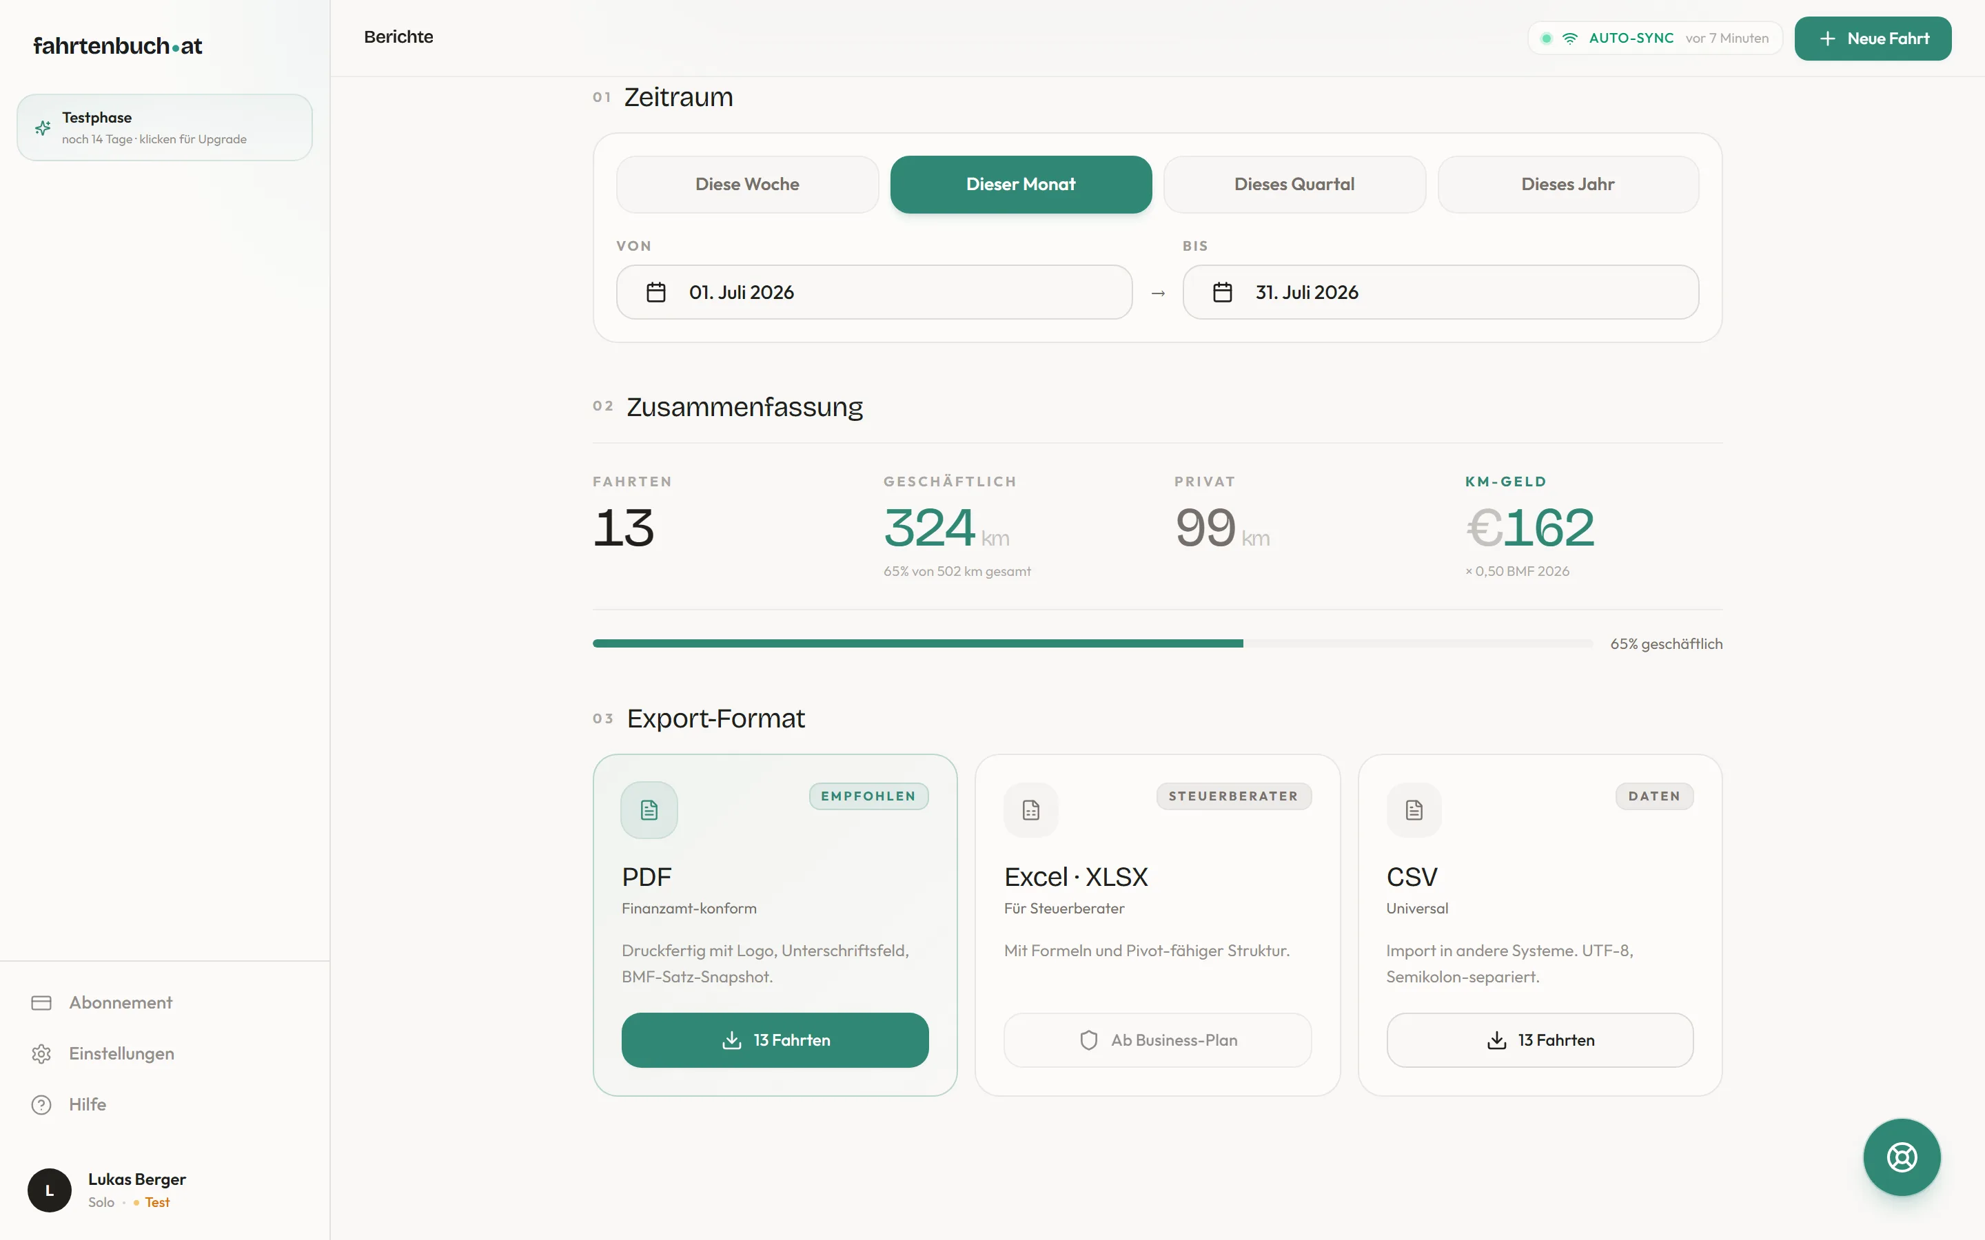Viewport: 1985px width, 1240px height.
Task: Click the Auto-Sync wifi icon
Action: pyautogui.click(x=1570, y=39)
